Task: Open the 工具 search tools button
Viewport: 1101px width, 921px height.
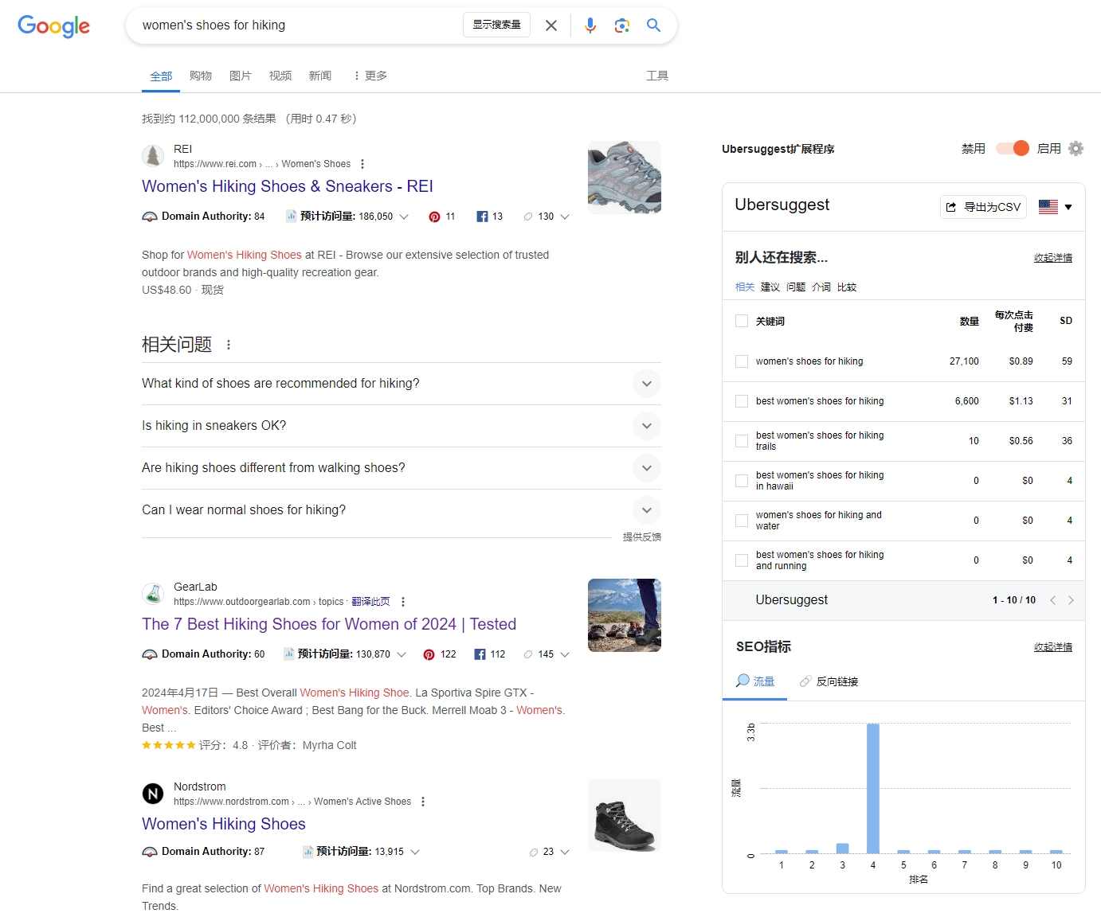Action: coord(657,76)
